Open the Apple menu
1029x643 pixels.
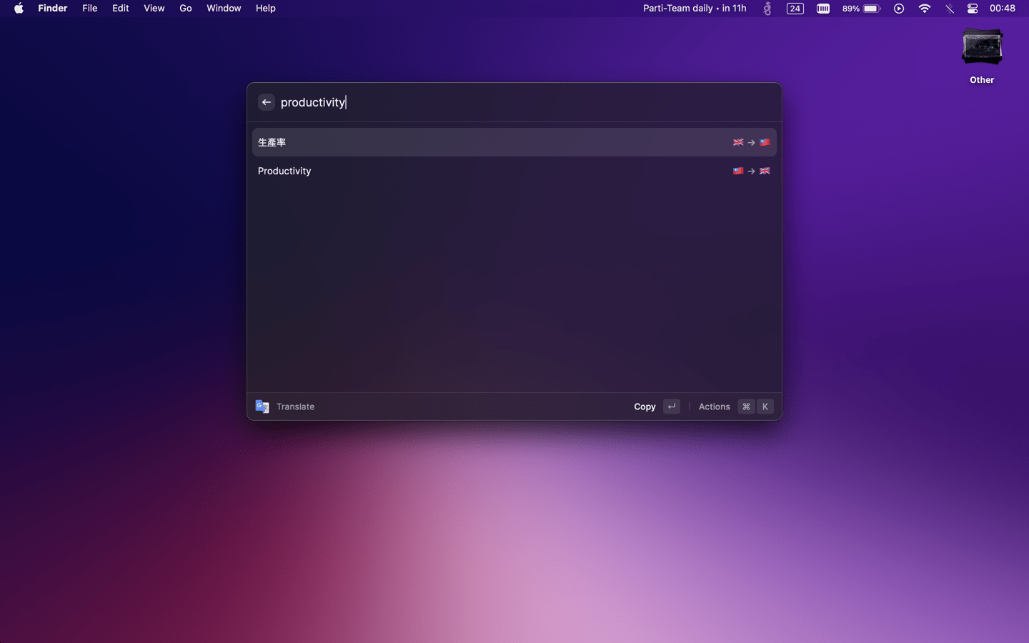[19, 9]
